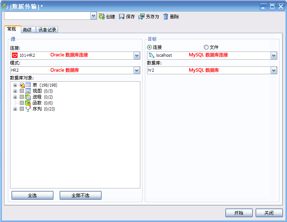This screenshot has height=222, width=287.
Task: Close the 数据传输 window via the X button
Action: coord(281,7)
